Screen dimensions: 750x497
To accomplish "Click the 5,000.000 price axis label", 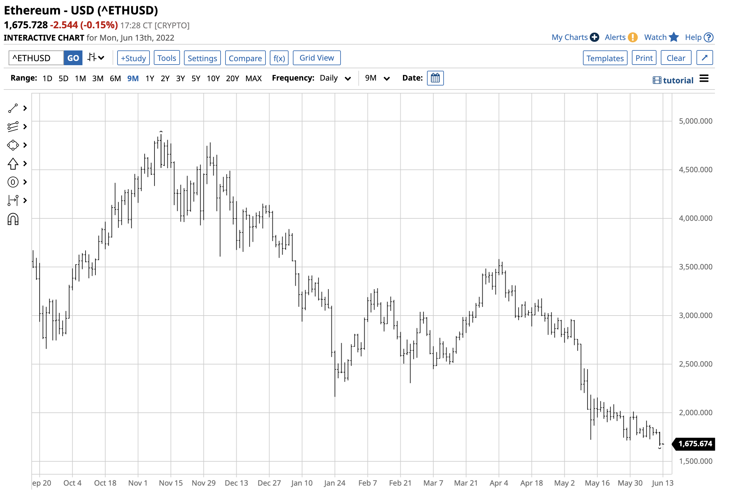I will (x=696, y=121).
